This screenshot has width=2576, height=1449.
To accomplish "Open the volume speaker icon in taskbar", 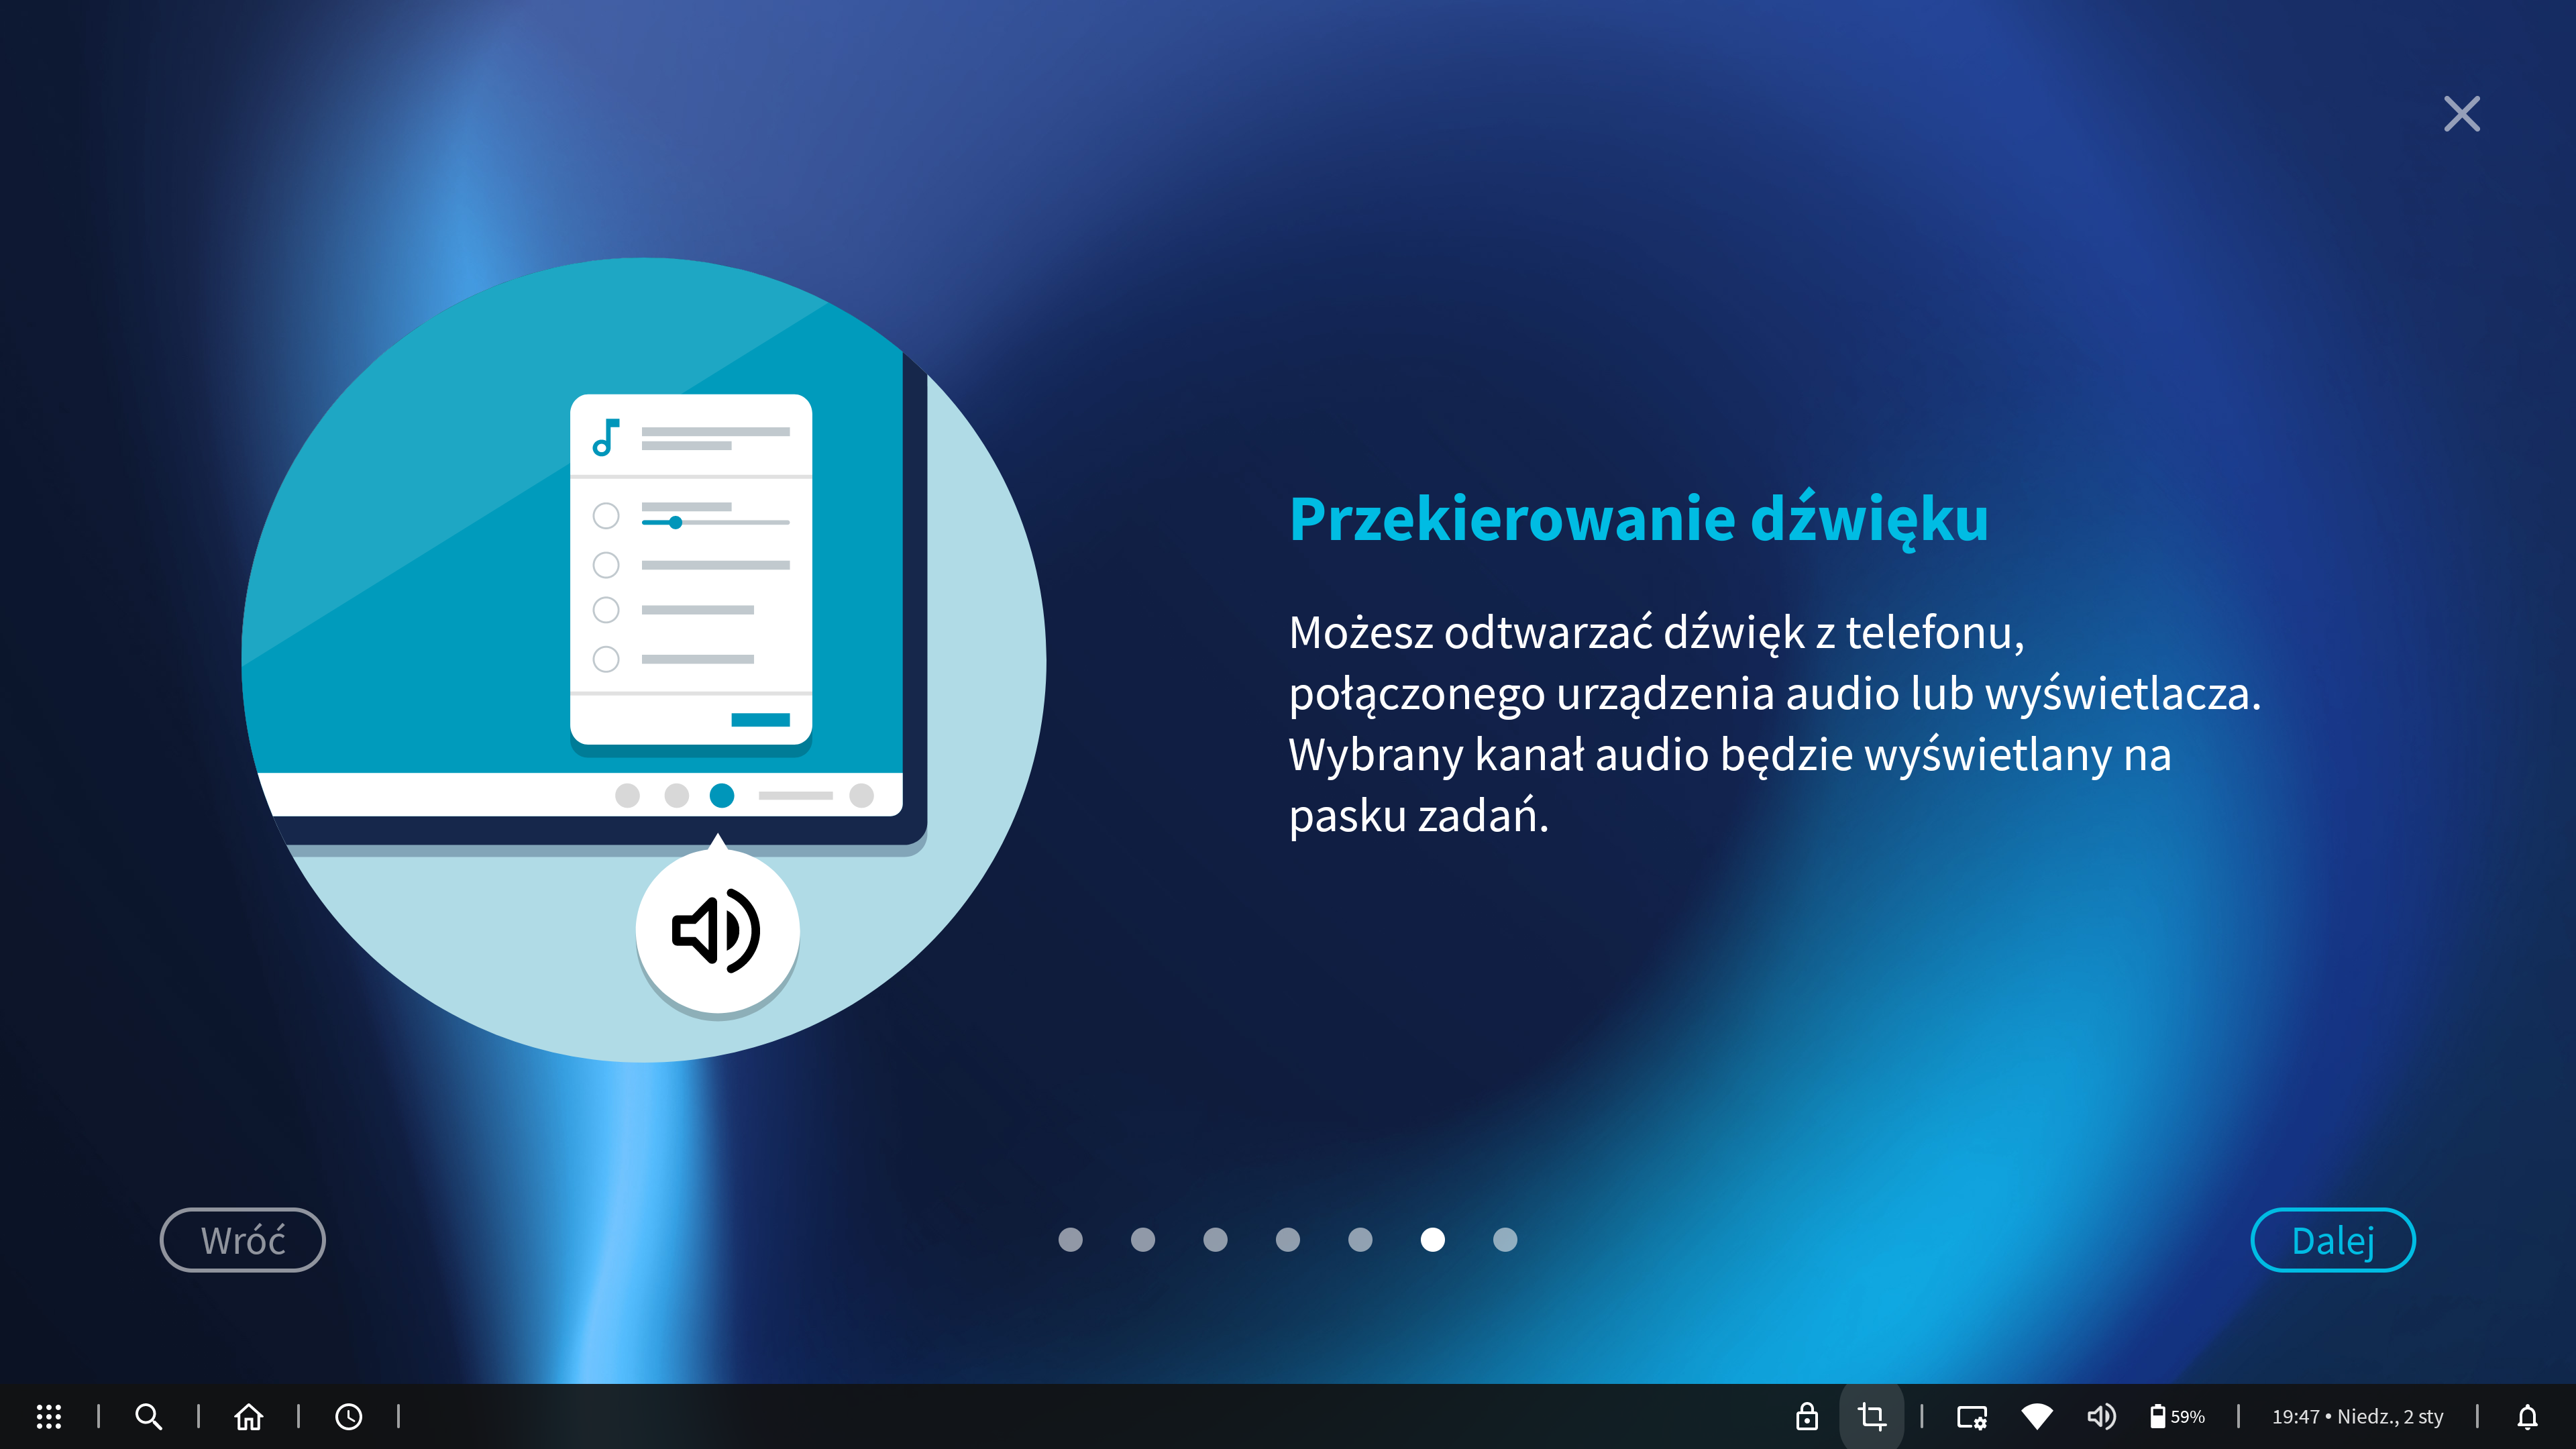I will coord(2101,1416).
